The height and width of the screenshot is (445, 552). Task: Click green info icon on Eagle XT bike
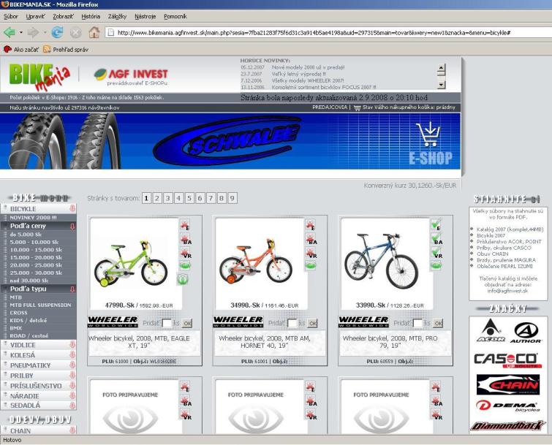[184, 278]
